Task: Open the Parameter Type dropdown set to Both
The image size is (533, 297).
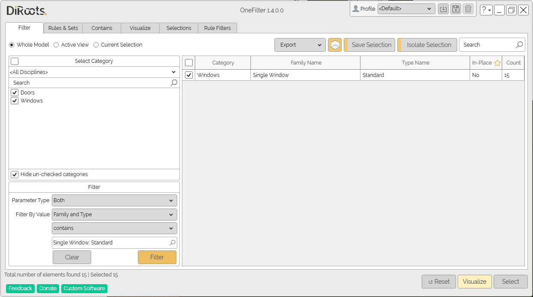Action: click(114, 200)
